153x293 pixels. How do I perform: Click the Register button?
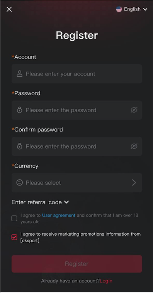point(76,264)
